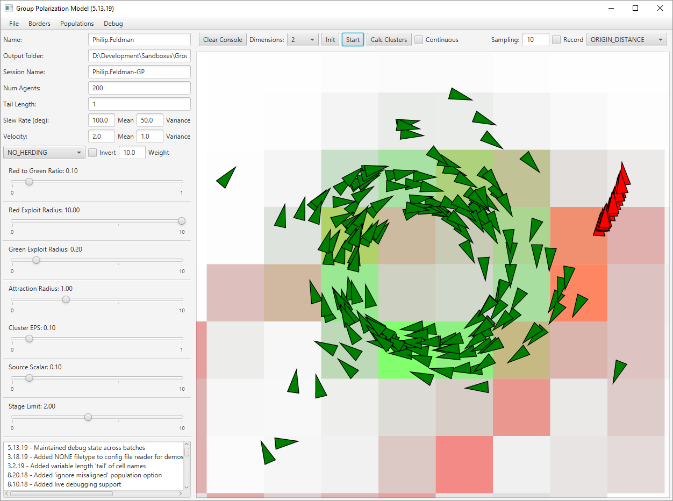Click the Source Scalar slider thumb
The height and width of the screenshot is (501, 673).
29,378
